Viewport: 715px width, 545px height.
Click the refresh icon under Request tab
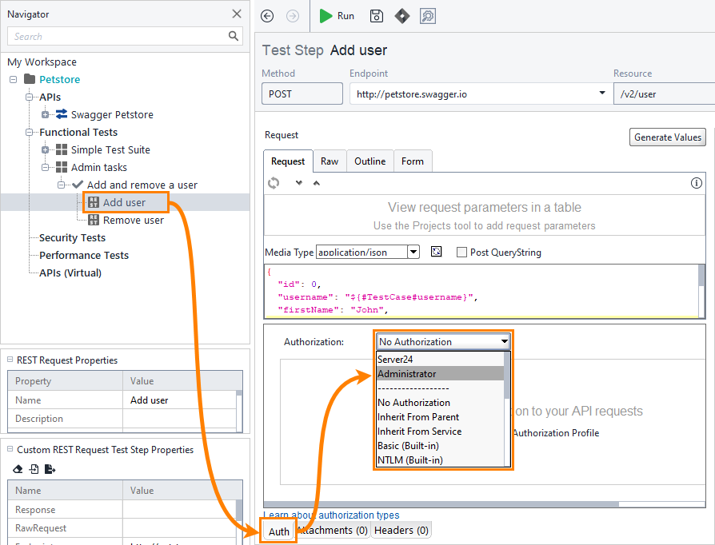coord(274,183)
